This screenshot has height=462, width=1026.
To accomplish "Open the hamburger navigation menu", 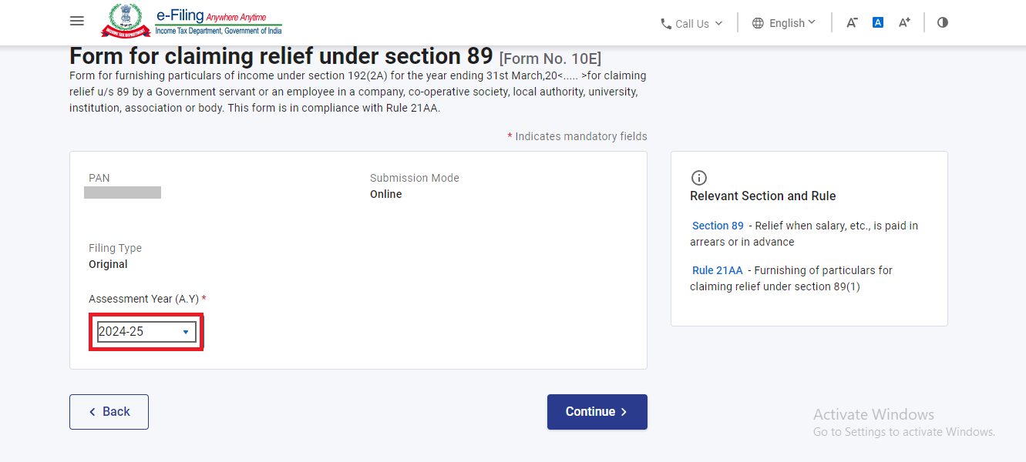I will [x=77, y=21].
